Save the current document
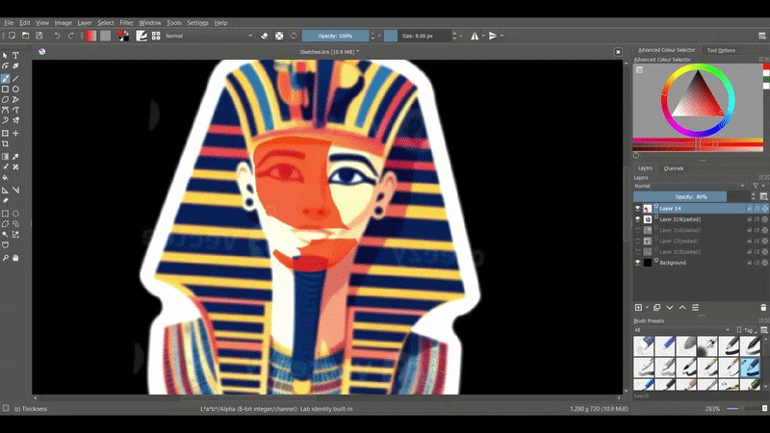The image size is (770, 433). pyautogui.click(x=39, y=36)
